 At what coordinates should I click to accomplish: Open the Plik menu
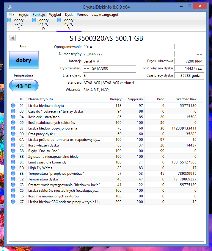12,15
